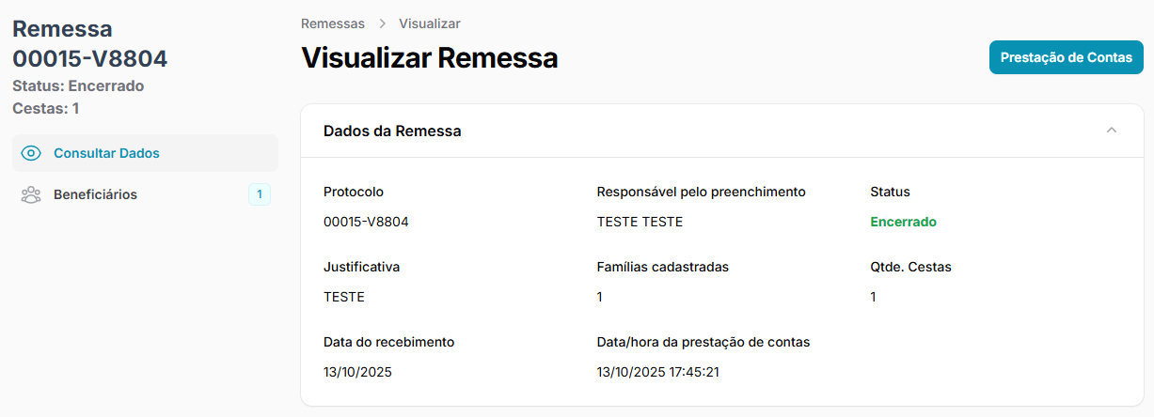Click the Visualizar breadcrumb item
The image size is (1154, 417).
430,23
